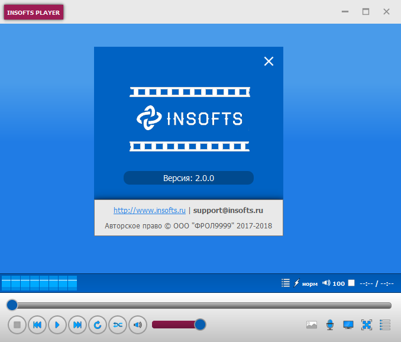The image size is (401, 342).
Task: Click the microphone icon
Action: (330, 325)
